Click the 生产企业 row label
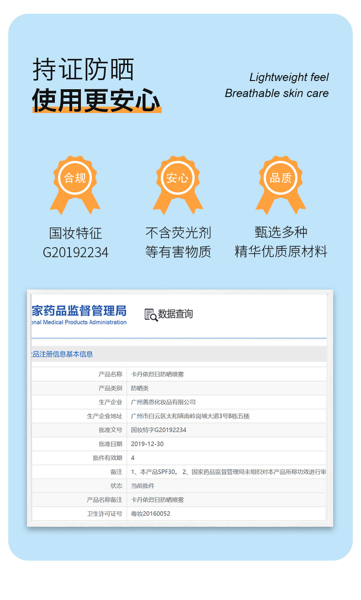361x600 pixels. [110, 402]
